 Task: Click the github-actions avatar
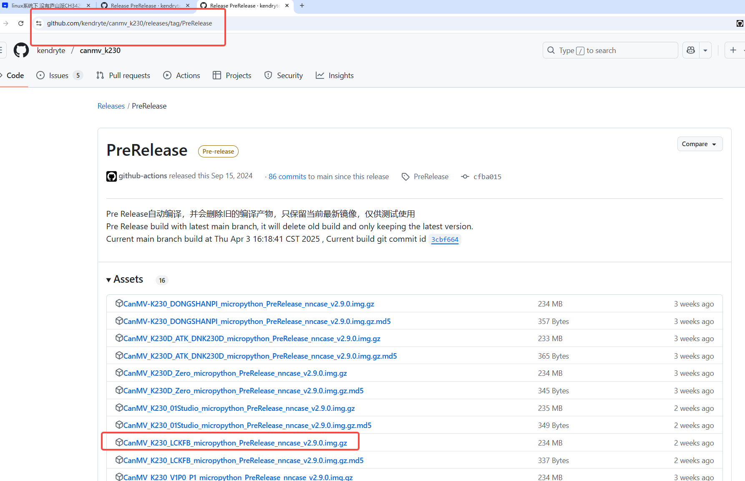click(x=111, y=177)
